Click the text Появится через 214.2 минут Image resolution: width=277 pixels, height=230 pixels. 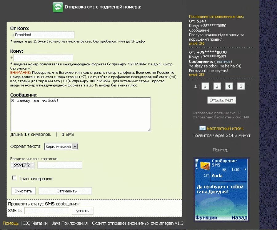(x=221, y=135)
